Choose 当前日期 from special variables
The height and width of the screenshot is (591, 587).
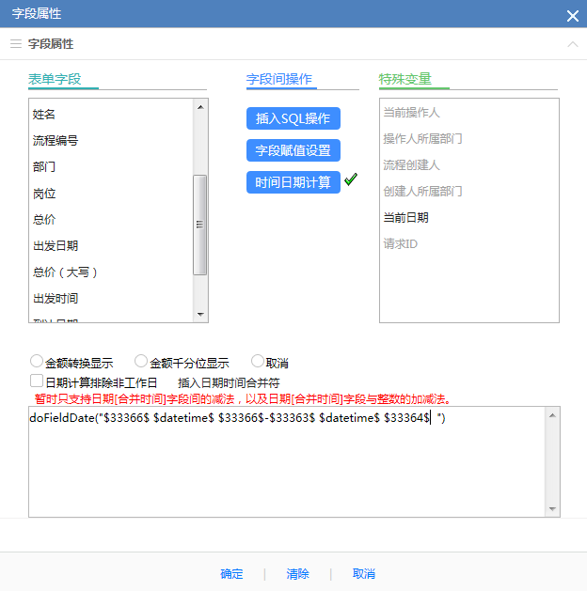(405, 217)
